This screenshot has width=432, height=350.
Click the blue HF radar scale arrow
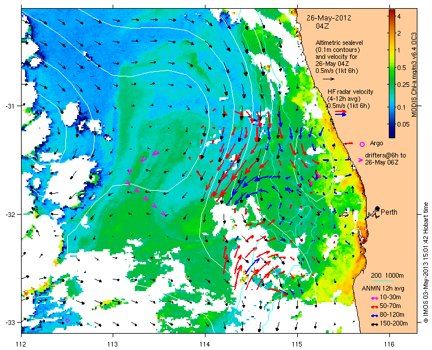pyautogui.click(x=341, y=114)
